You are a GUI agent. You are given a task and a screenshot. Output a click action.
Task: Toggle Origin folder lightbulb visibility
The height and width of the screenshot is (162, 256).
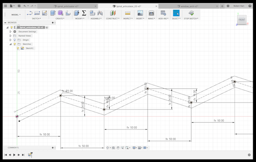(x=15, y=40)
